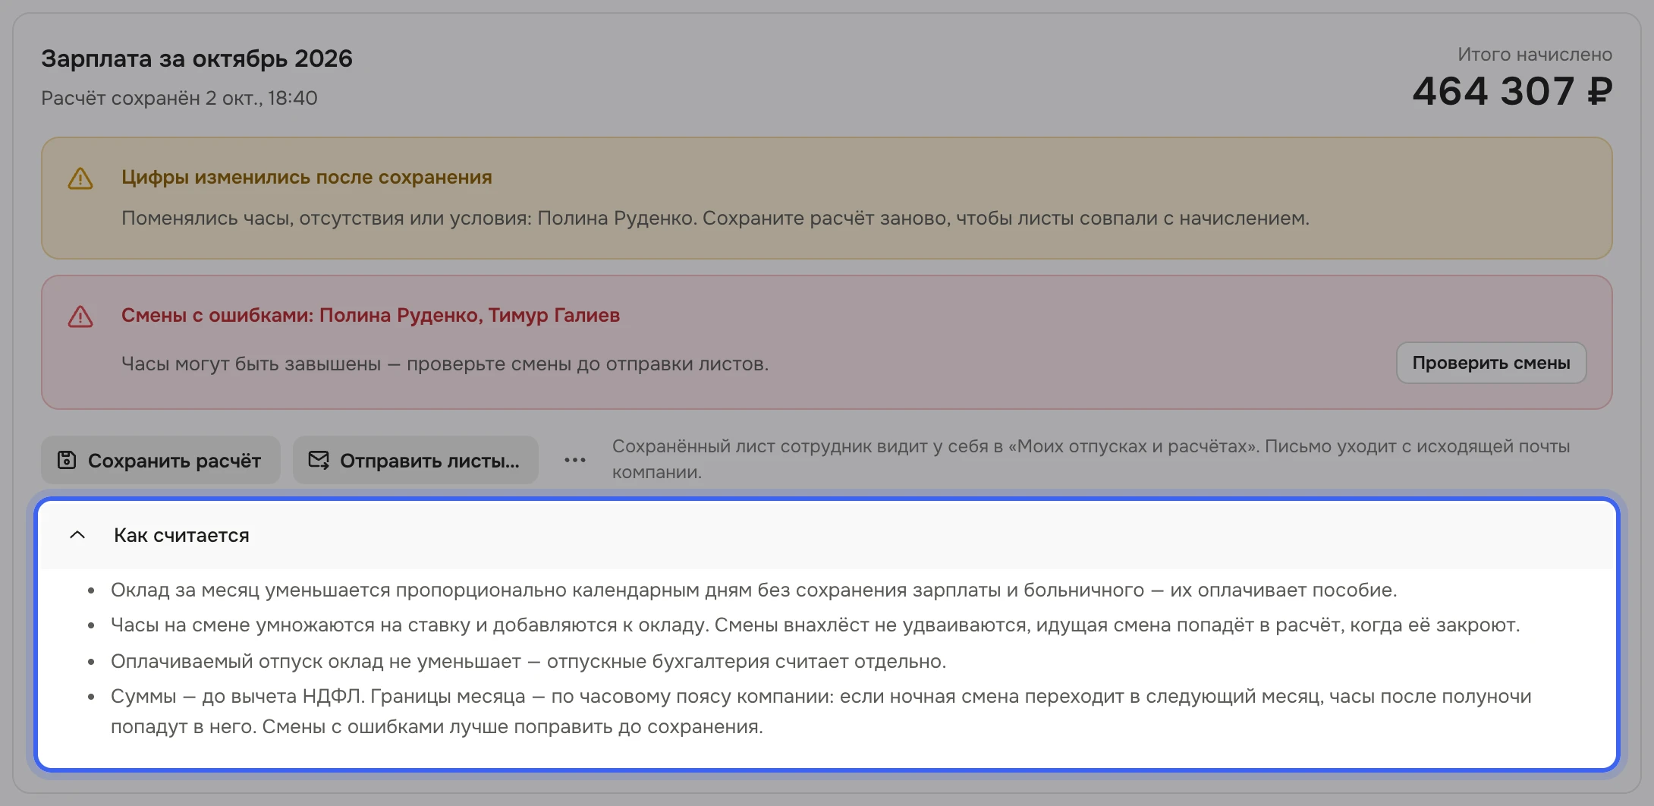Click the yellow warning triangle icon
Viewport: 1654px width, 806px height.
coord(80,179)
